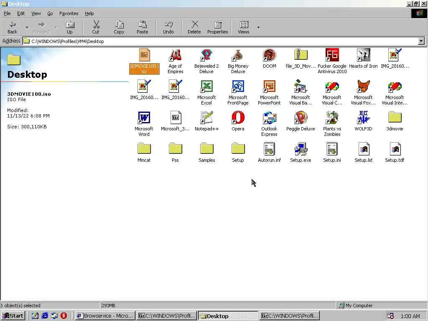Open the View menu

[x=36, y=13]
